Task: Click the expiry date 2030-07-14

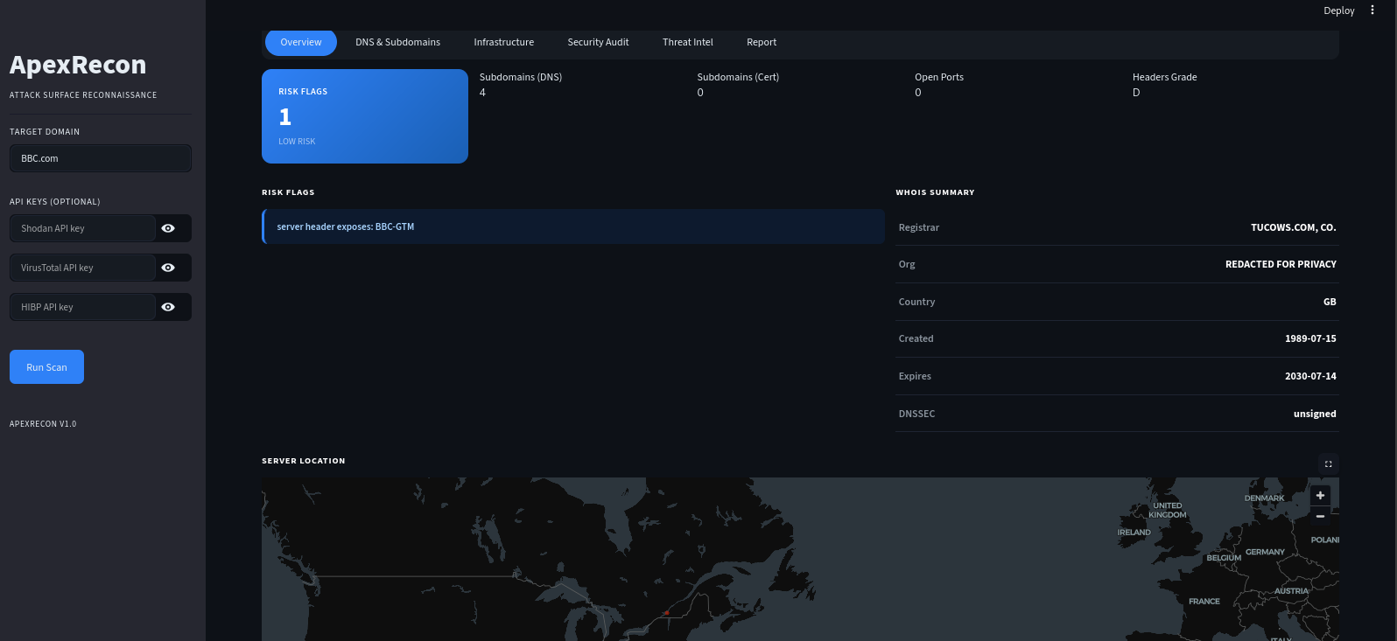Action: [x=1310, y=376]
